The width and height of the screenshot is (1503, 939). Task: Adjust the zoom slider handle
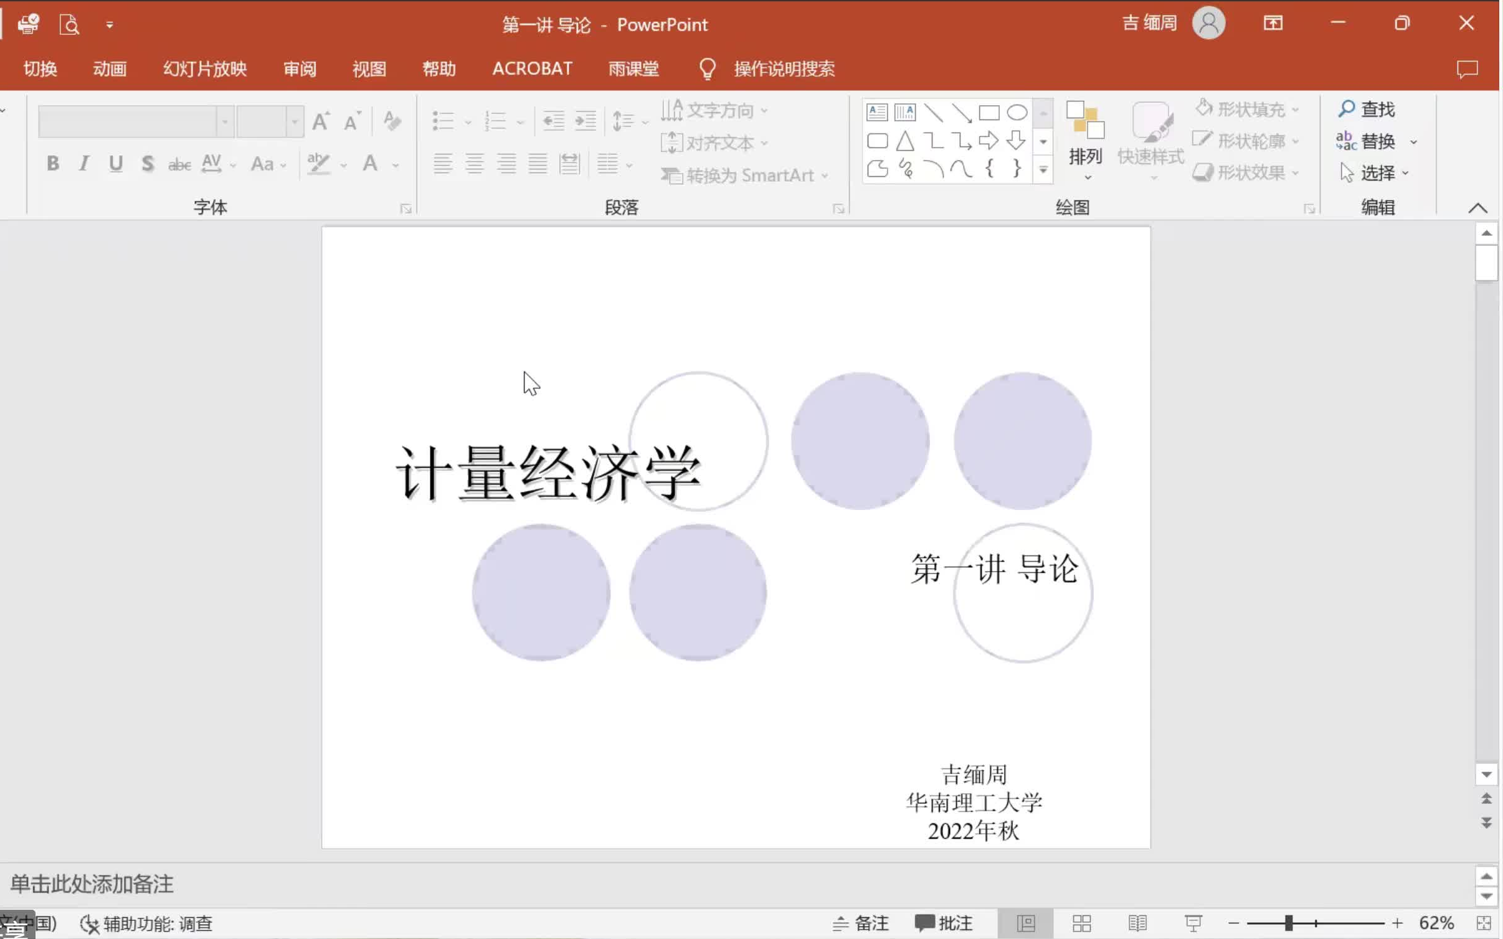(x=1288, y=923)
